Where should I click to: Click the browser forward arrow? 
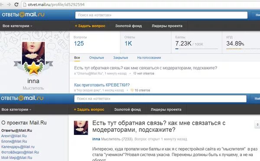(9, 4)
